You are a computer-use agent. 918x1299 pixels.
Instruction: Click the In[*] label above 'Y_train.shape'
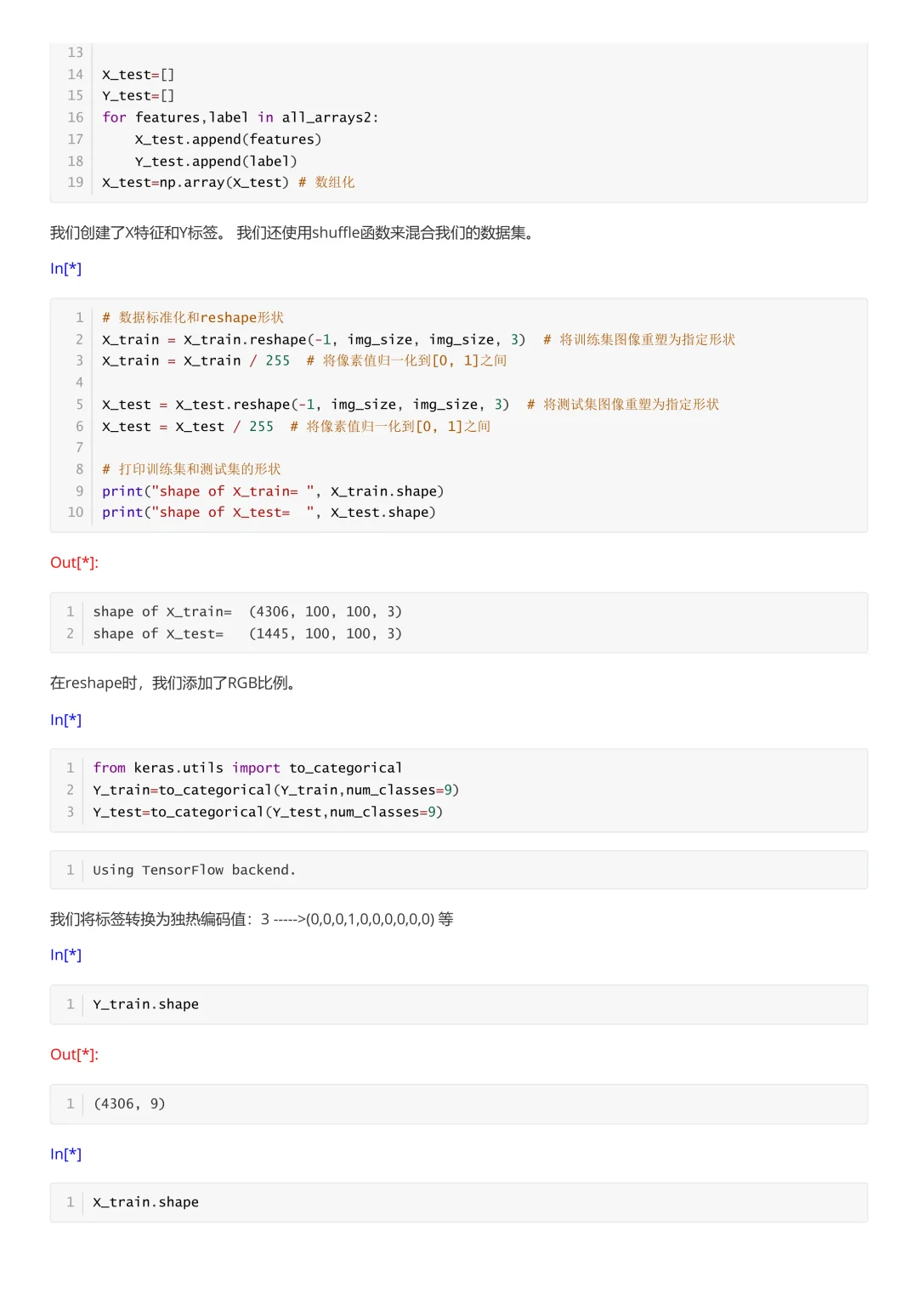(x=65, y=956)
